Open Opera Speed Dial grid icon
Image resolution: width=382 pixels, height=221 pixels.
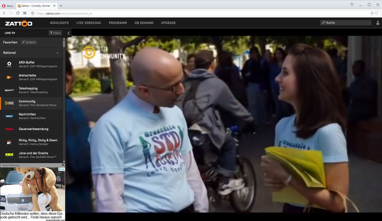click(x=25, y=13)
